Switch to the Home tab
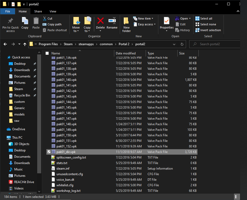Screen dimensions: 247x200 coord(23,11)
